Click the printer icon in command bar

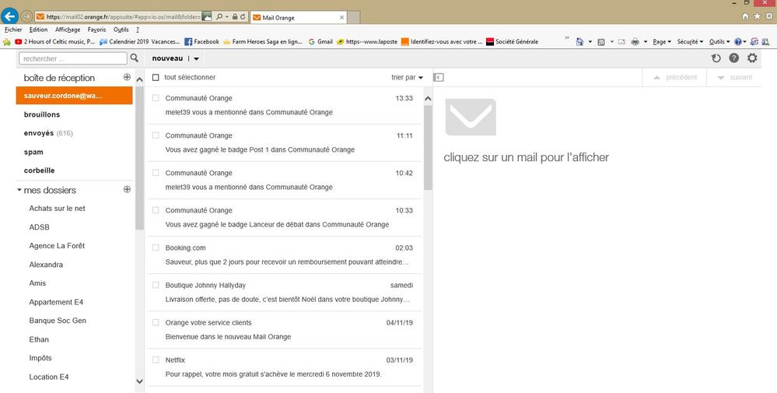(635, 41)
